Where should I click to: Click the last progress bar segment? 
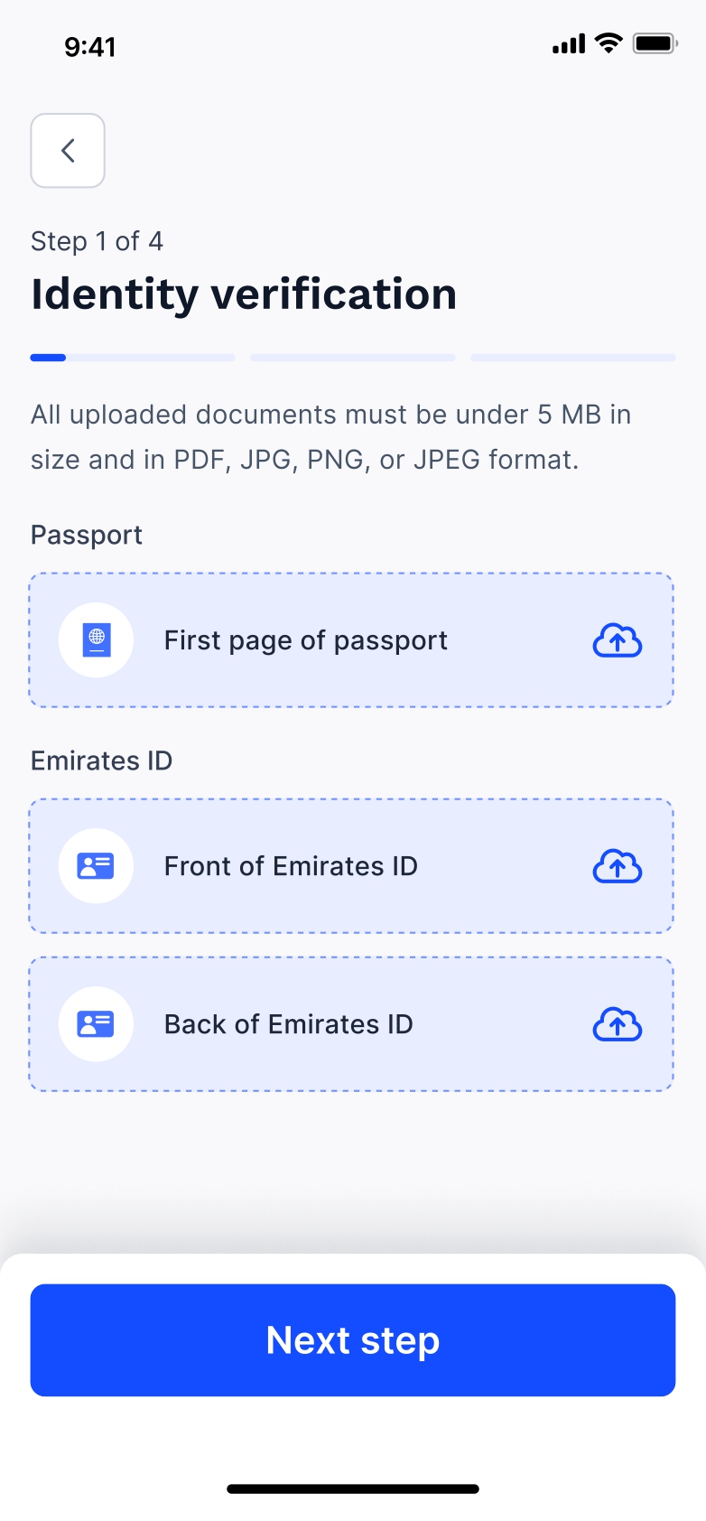pyautogui.click(x=573, y=358)
